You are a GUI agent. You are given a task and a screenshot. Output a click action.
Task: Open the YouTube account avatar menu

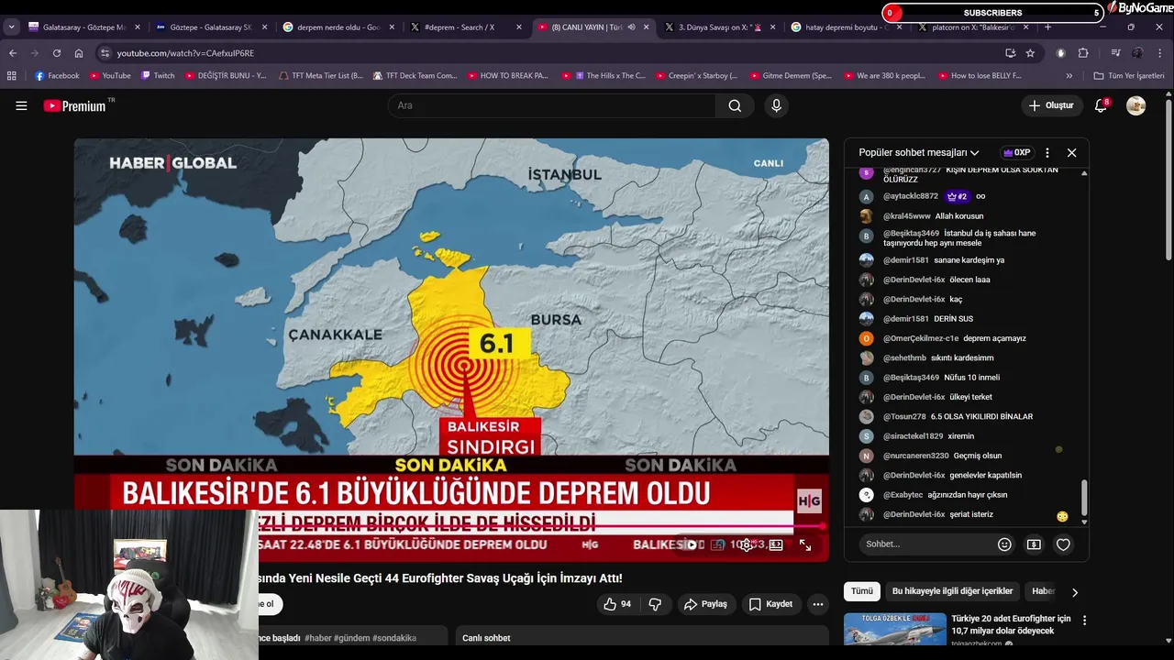click(1135, 105)
